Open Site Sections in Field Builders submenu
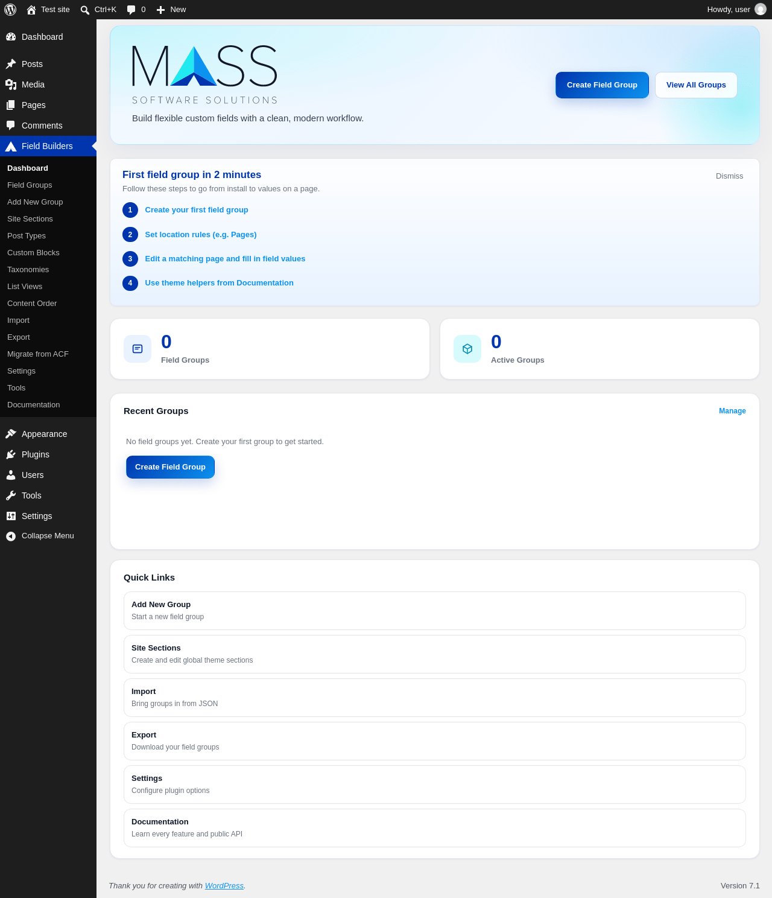 [30, 219]
